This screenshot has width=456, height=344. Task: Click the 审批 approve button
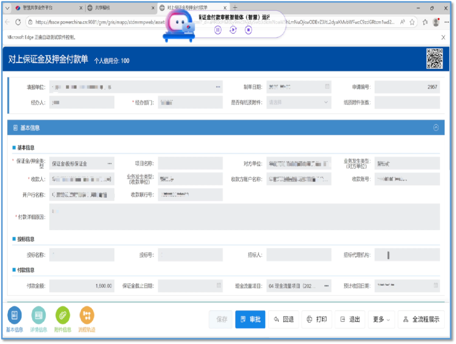point(250,319)
